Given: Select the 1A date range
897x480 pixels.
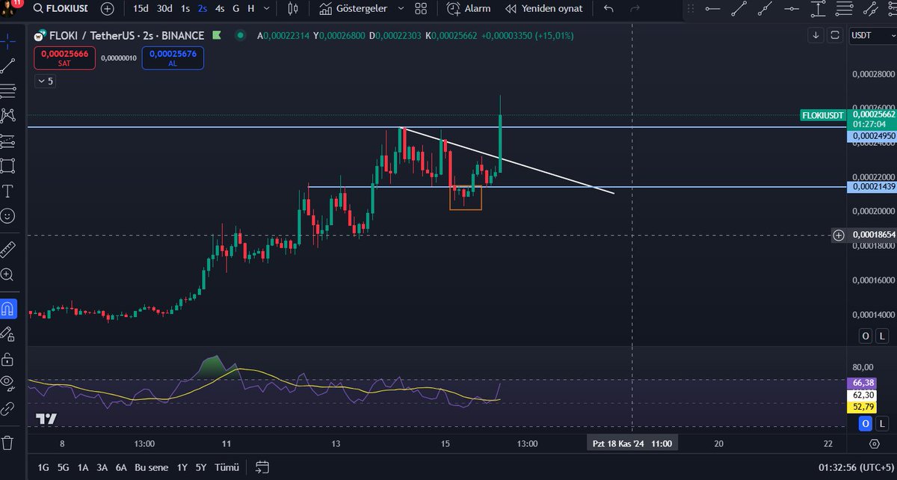Looking at the screenshot, I should pos(82,467).
